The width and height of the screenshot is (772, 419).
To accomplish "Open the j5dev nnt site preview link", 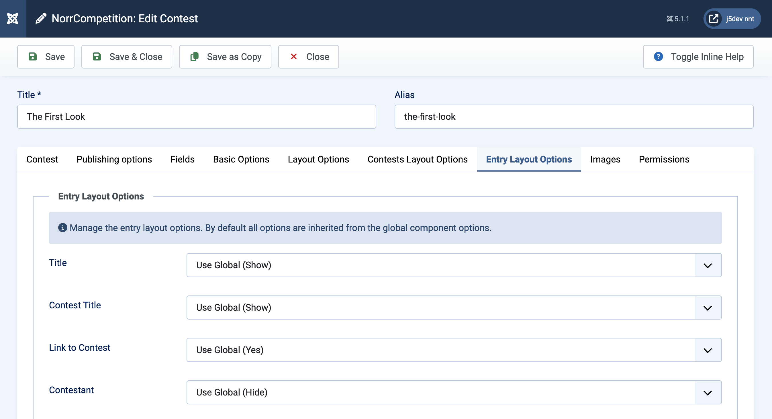I will (732, 19).
